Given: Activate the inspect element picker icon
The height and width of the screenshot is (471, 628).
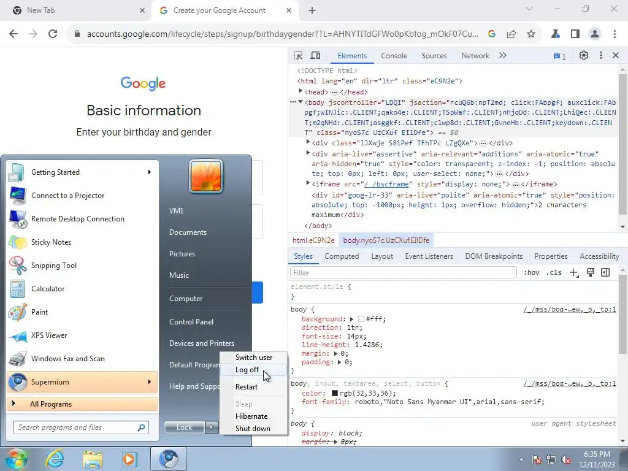Looking at the screenshot, I should 298,56.
